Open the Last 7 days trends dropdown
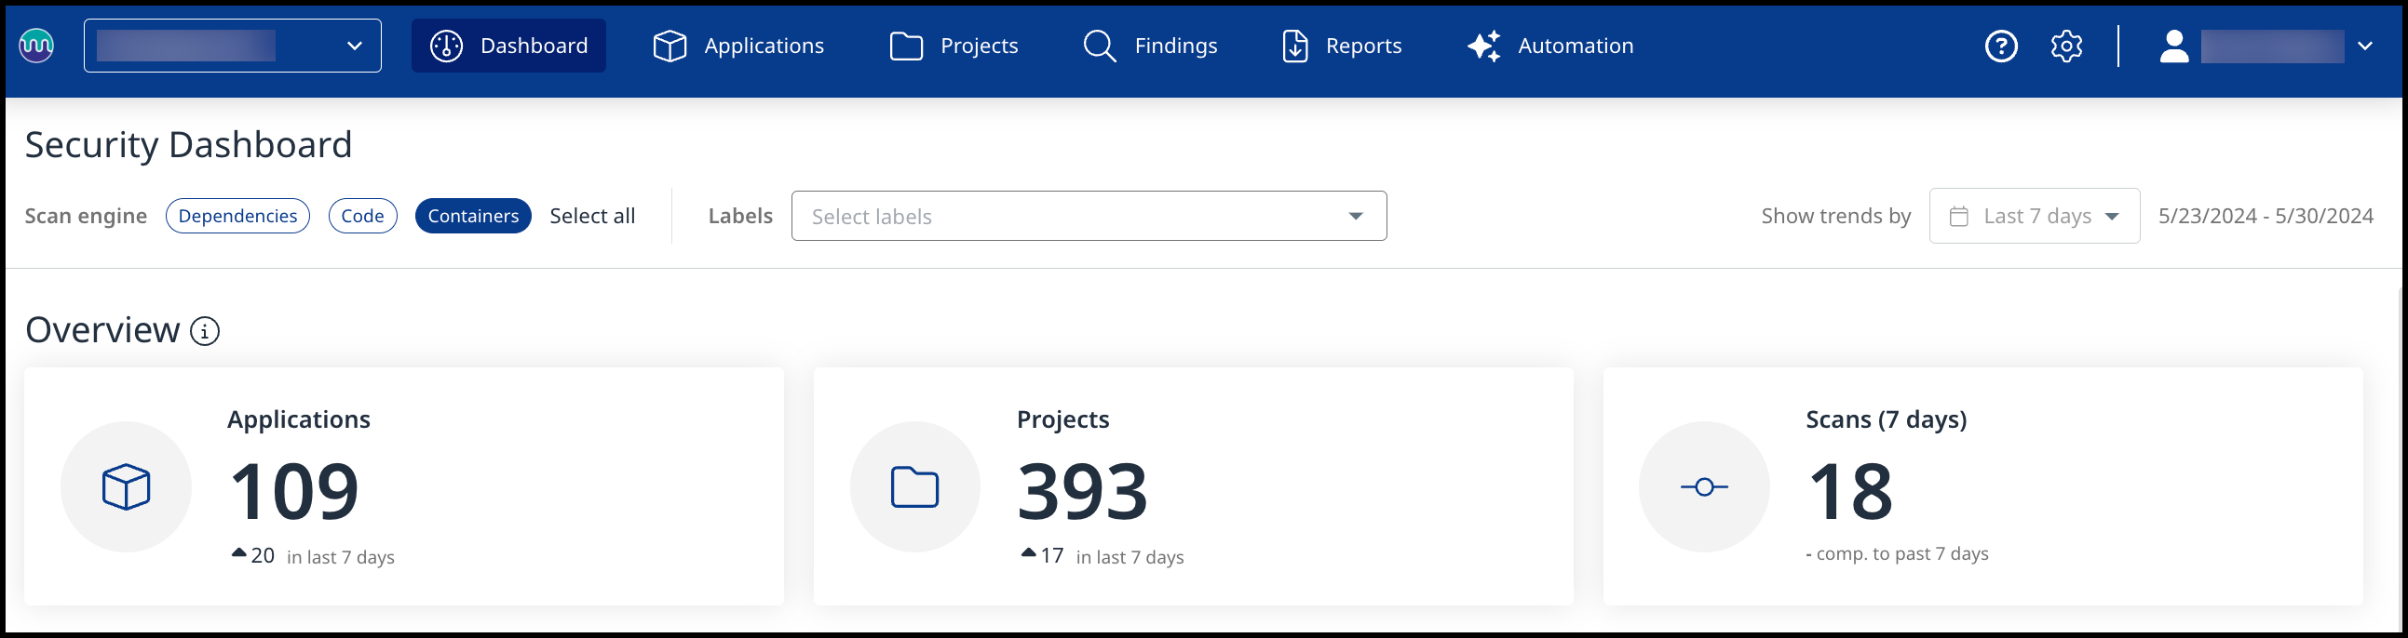Screen dimensions: 2408x638 (x=2033, y=216)
